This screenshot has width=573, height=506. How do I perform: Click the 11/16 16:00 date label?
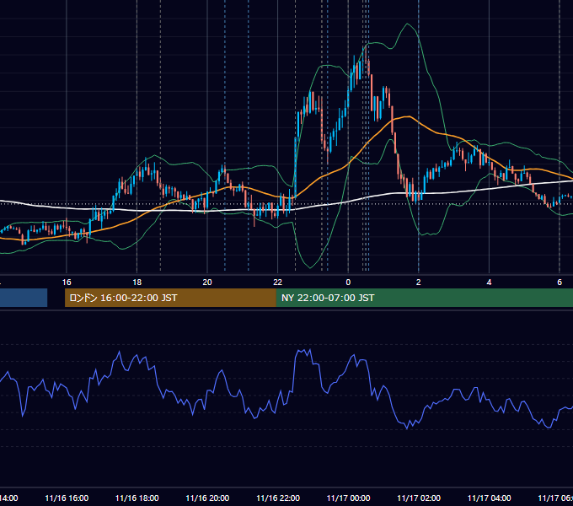[x=67, y=498]
